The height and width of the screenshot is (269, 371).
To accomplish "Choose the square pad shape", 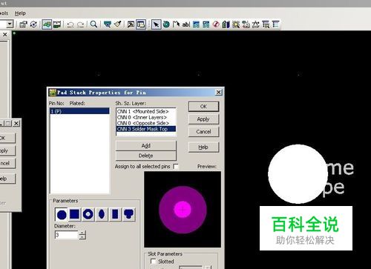I will pos(75,214).
